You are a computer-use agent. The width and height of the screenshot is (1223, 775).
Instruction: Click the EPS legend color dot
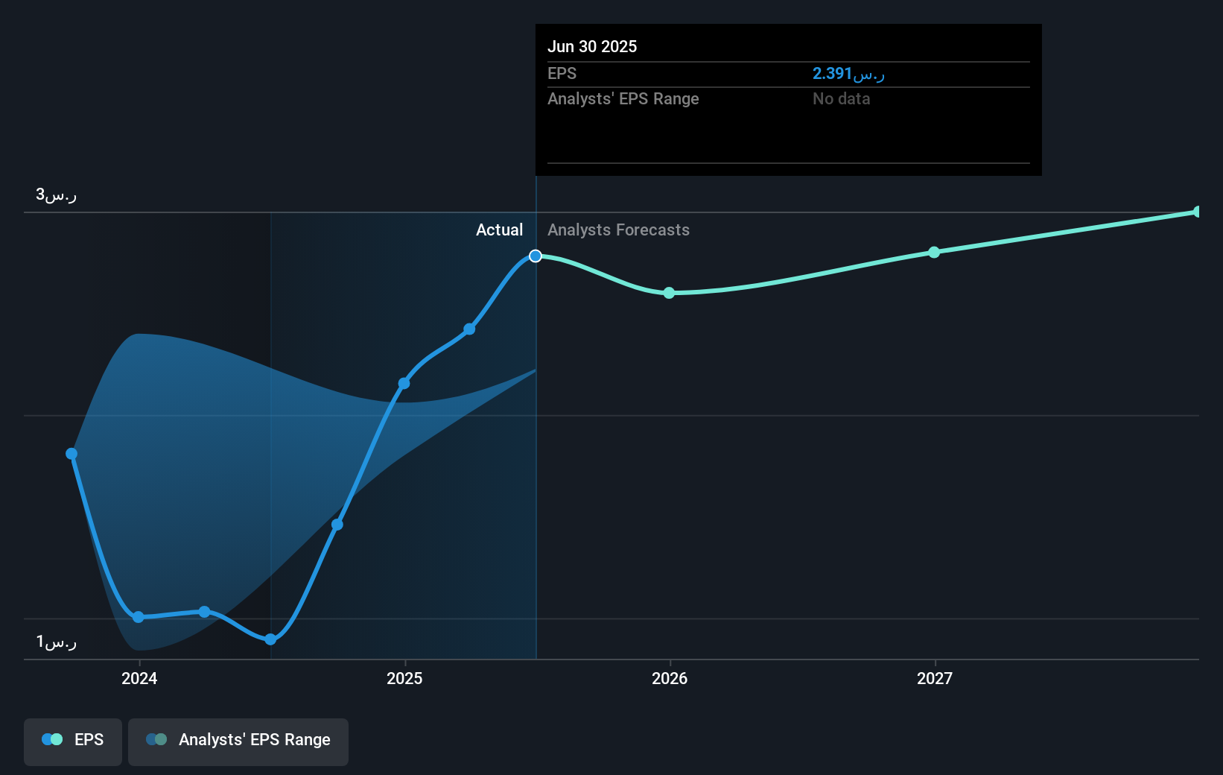[x=51, y=739]
